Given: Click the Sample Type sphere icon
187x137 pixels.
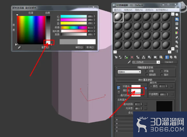Looking at the screenshot, I should pos(177,15).
